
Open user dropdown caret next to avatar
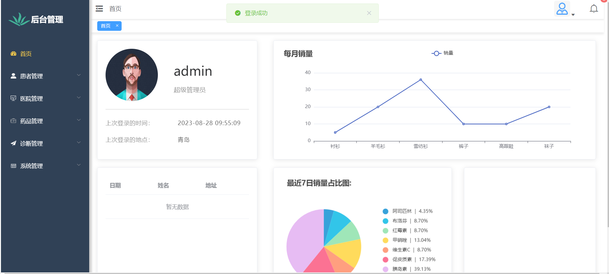click(x=573, y=15)
